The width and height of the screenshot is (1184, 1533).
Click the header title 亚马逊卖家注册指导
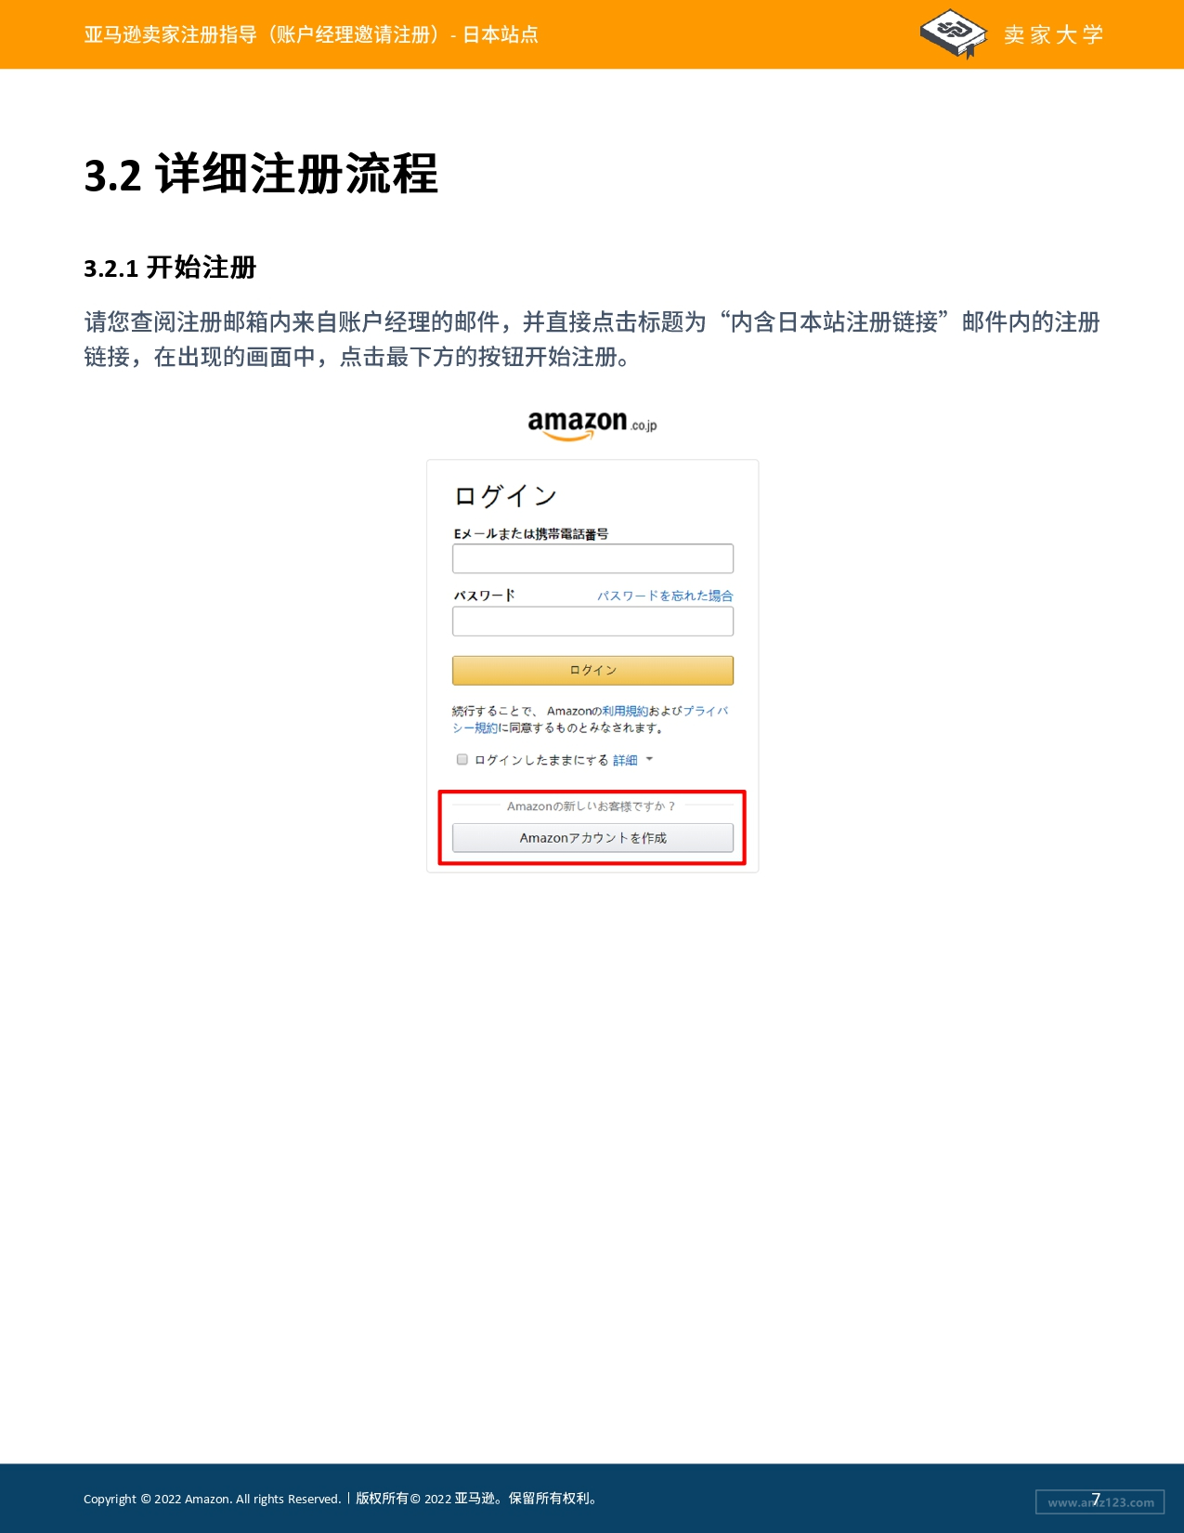pyautogui.click(x=170, y=34)
